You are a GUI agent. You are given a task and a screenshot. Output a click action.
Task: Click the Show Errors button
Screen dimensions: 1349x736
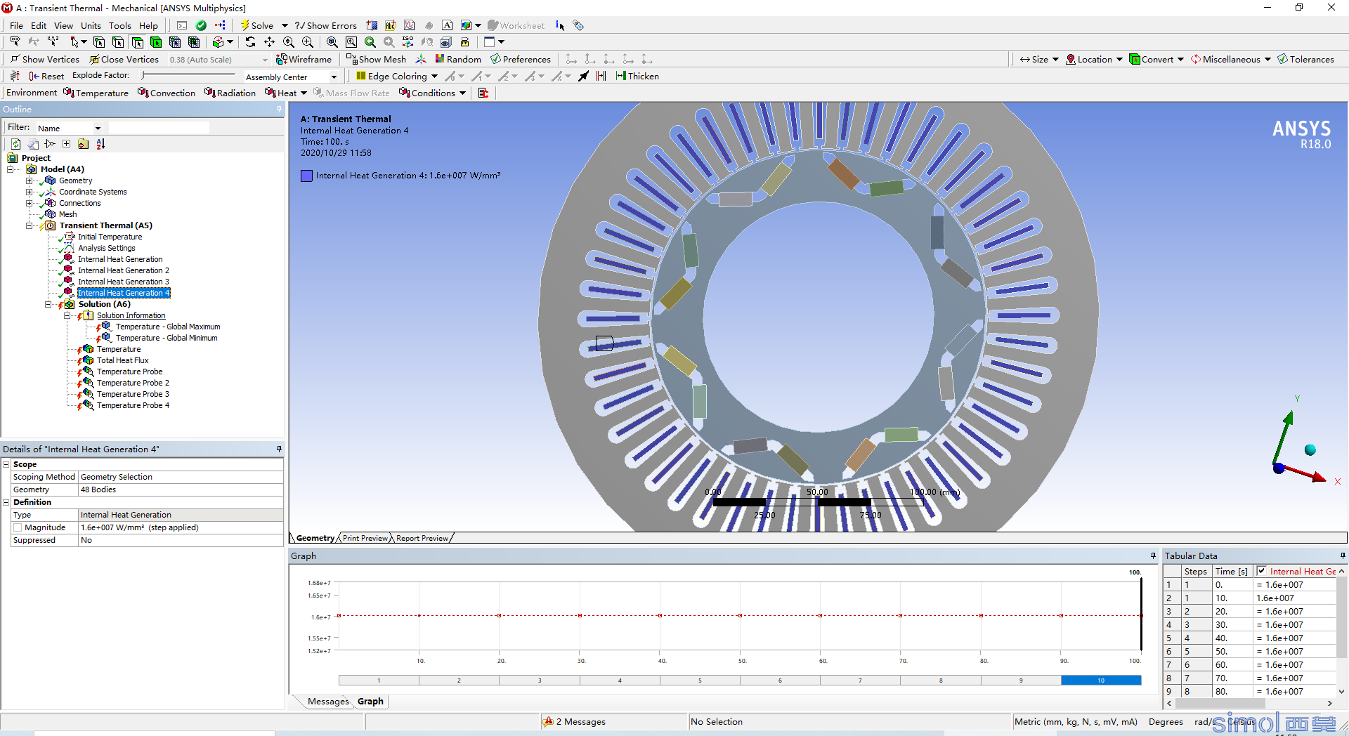coord(325,25)
